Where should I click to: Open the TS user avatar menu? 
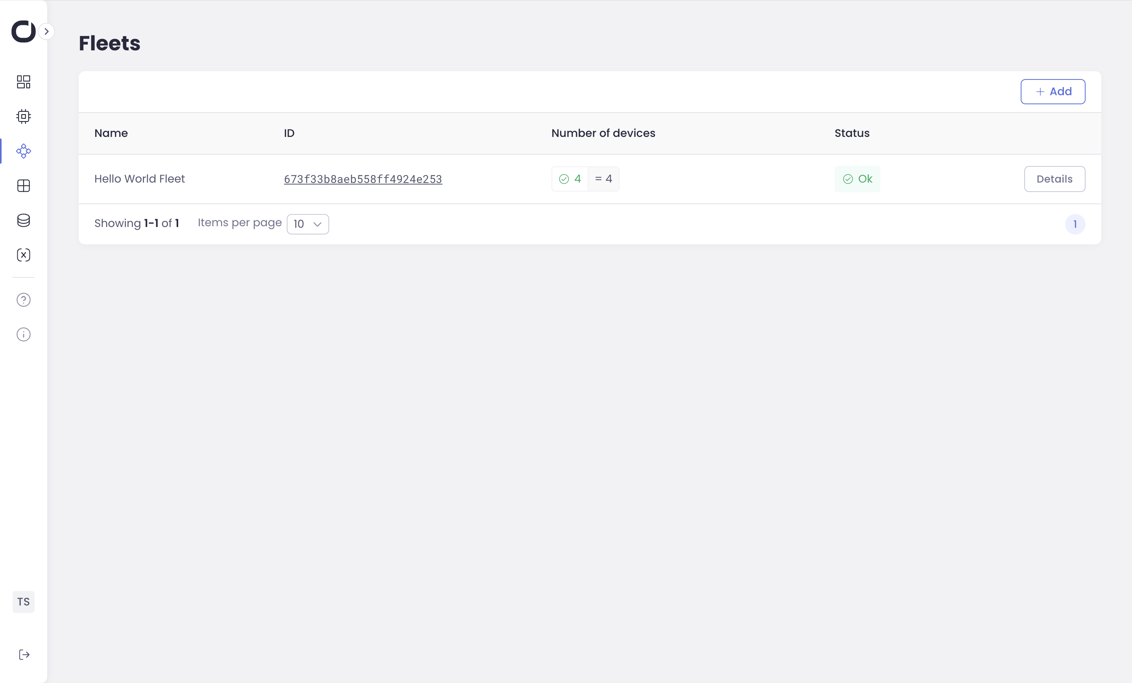coord(24,602)
